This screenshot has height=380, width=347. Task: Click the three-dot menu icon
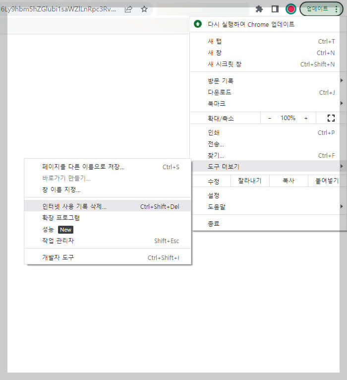[x=337, y=9]
